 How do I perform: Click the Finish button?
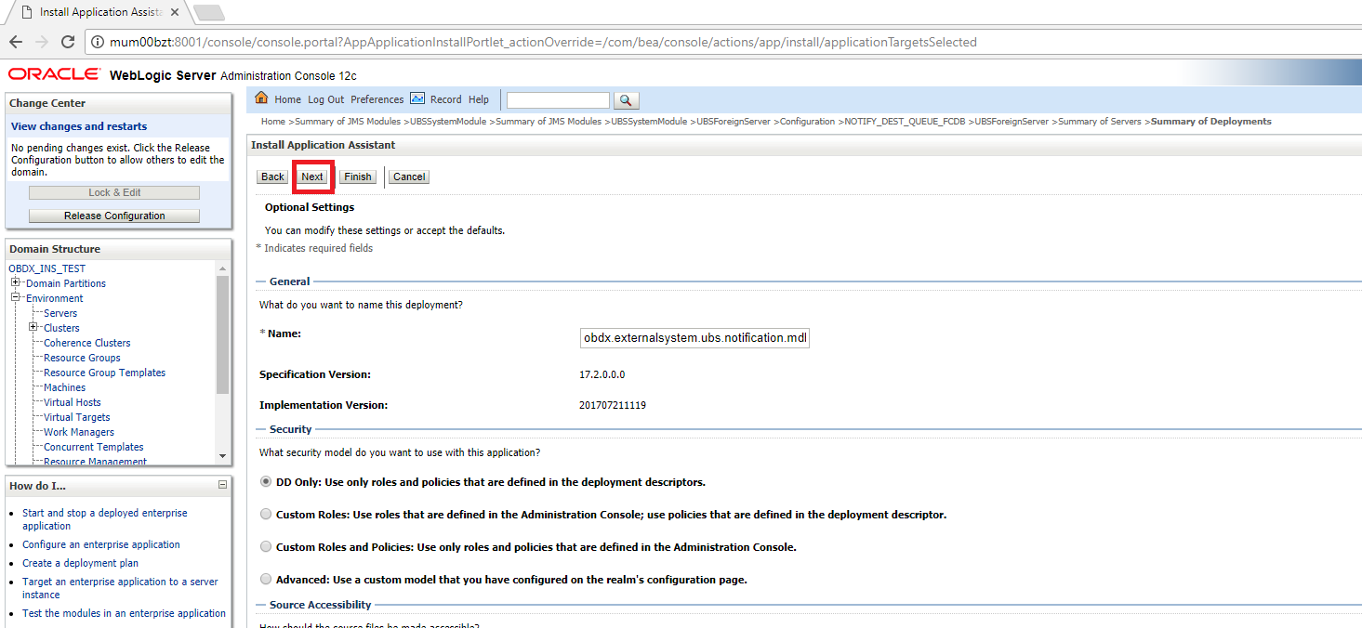pos(358,177)
